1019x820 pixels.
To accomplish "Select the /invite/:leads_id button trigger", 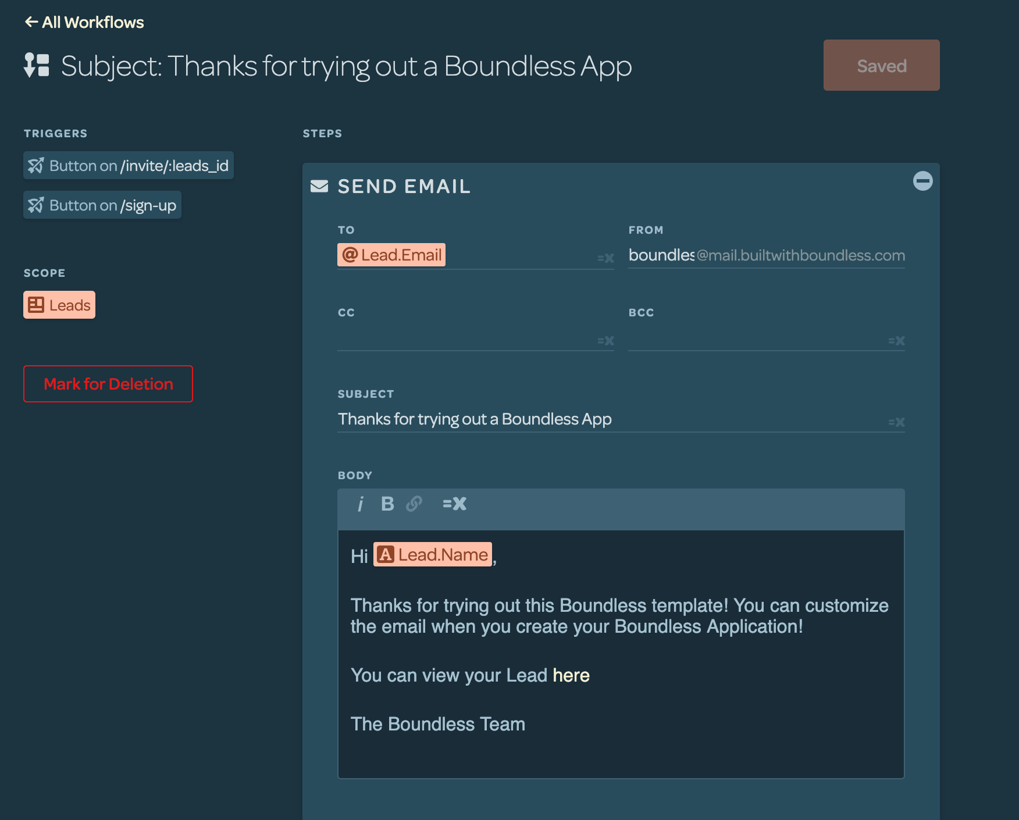I will pos(129,166).
